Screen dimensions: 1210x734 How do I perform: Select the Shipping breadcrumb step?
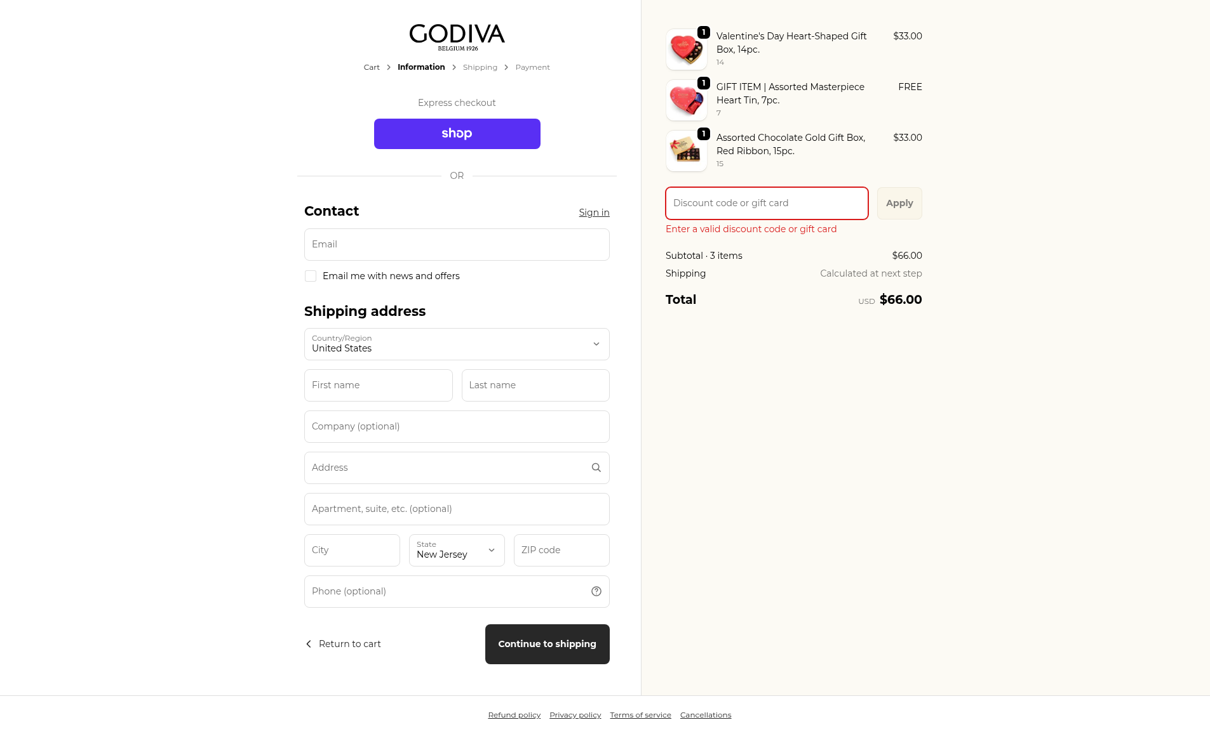(x=480, y=67)
